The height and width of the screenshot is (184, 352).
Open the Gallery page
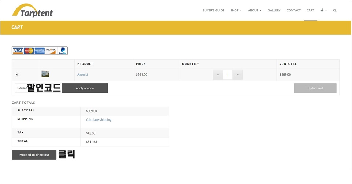pos(274,10)
